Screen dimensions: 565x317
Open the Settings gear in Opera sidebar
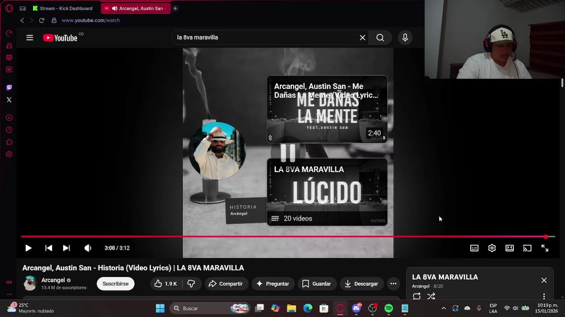[x=9, y=154]
